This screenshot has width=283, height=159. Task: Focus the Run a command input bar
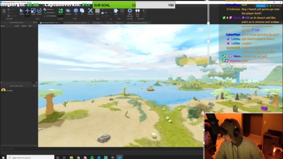(x=102, y=149)
